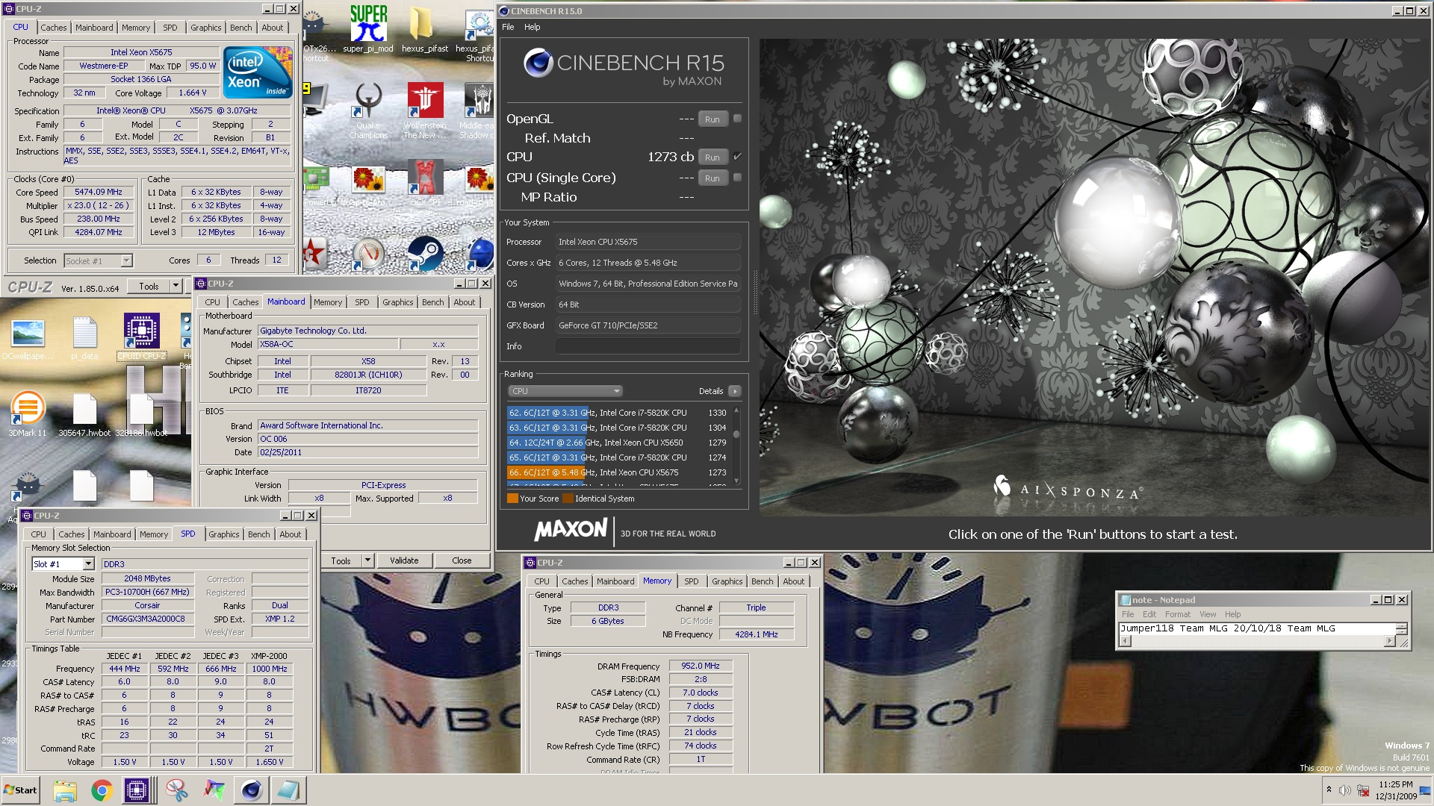Open the Snipping Tool taskbar icon
The width and height of the screenshot is (1434, 806).
(176, 790)
